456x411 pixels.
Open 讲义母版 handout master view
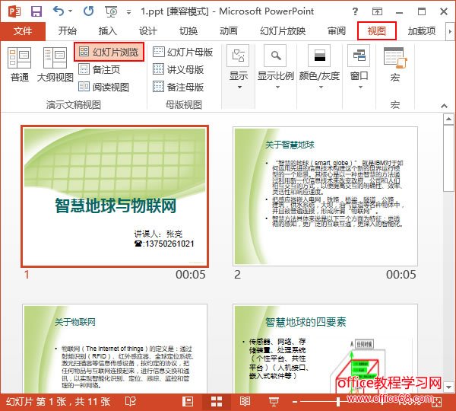179,69
